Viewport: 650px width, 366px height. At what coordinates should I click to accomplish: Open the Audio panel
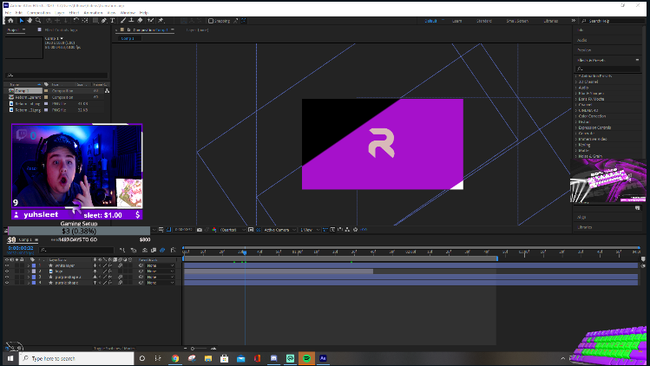[582, 40]
